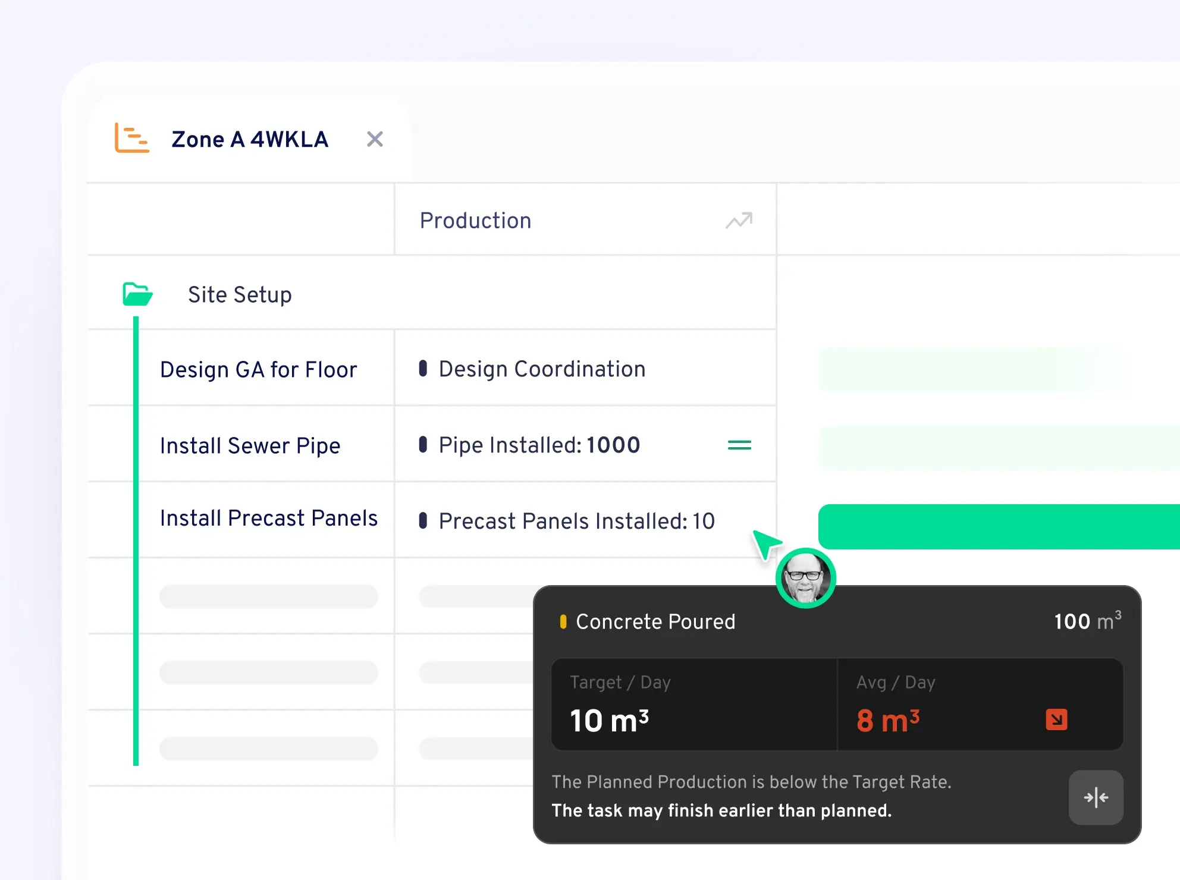Viewport: 1180px width, 880px height.
Task: Click the task may finish earlier message
Action: (x=721, y=810)
